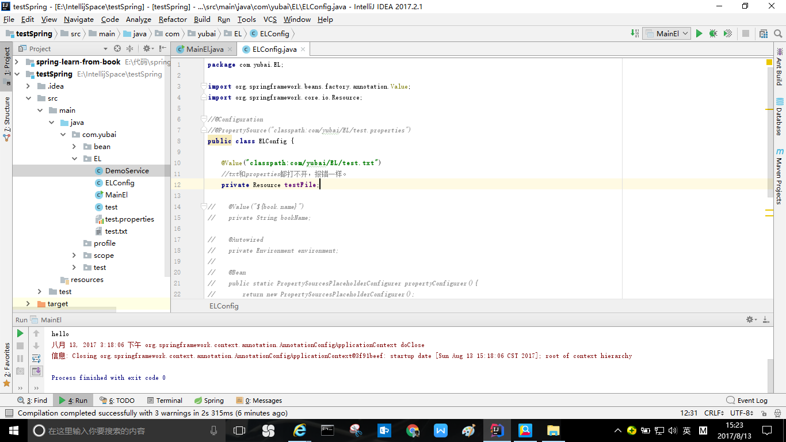This screenshot has height=442, width=786.
Task: Open Chrome from the taskbar
Action: [413, 430]
